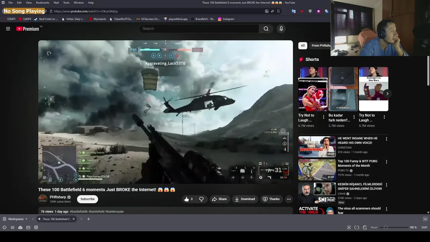The image size is (430, 242).
Task: Click the search magnifier button
Action: 266,29
